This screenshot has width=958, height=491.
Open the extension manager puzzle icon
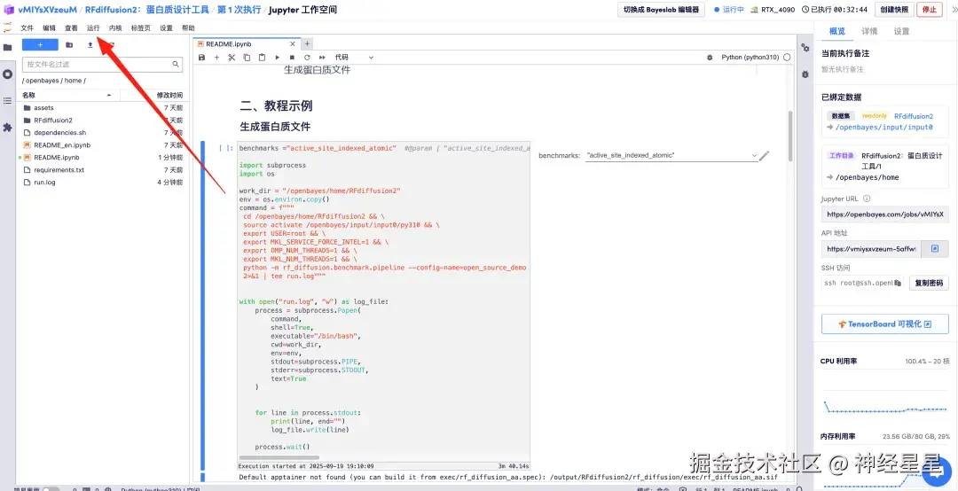(x=7, y=128)
